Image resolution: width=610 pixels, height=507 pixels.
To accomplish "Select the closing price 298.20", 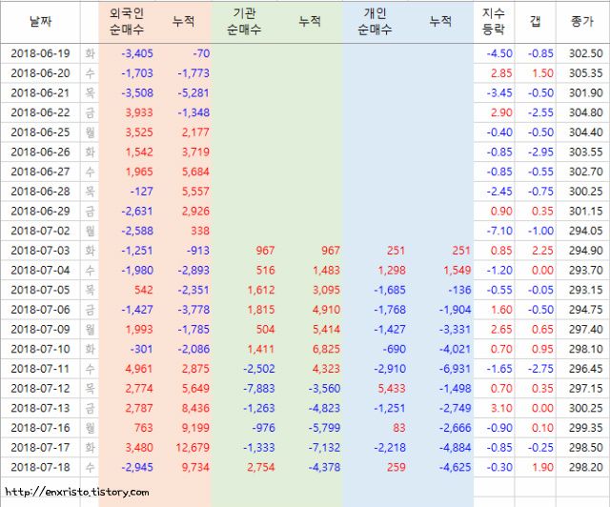I will 586,467.
